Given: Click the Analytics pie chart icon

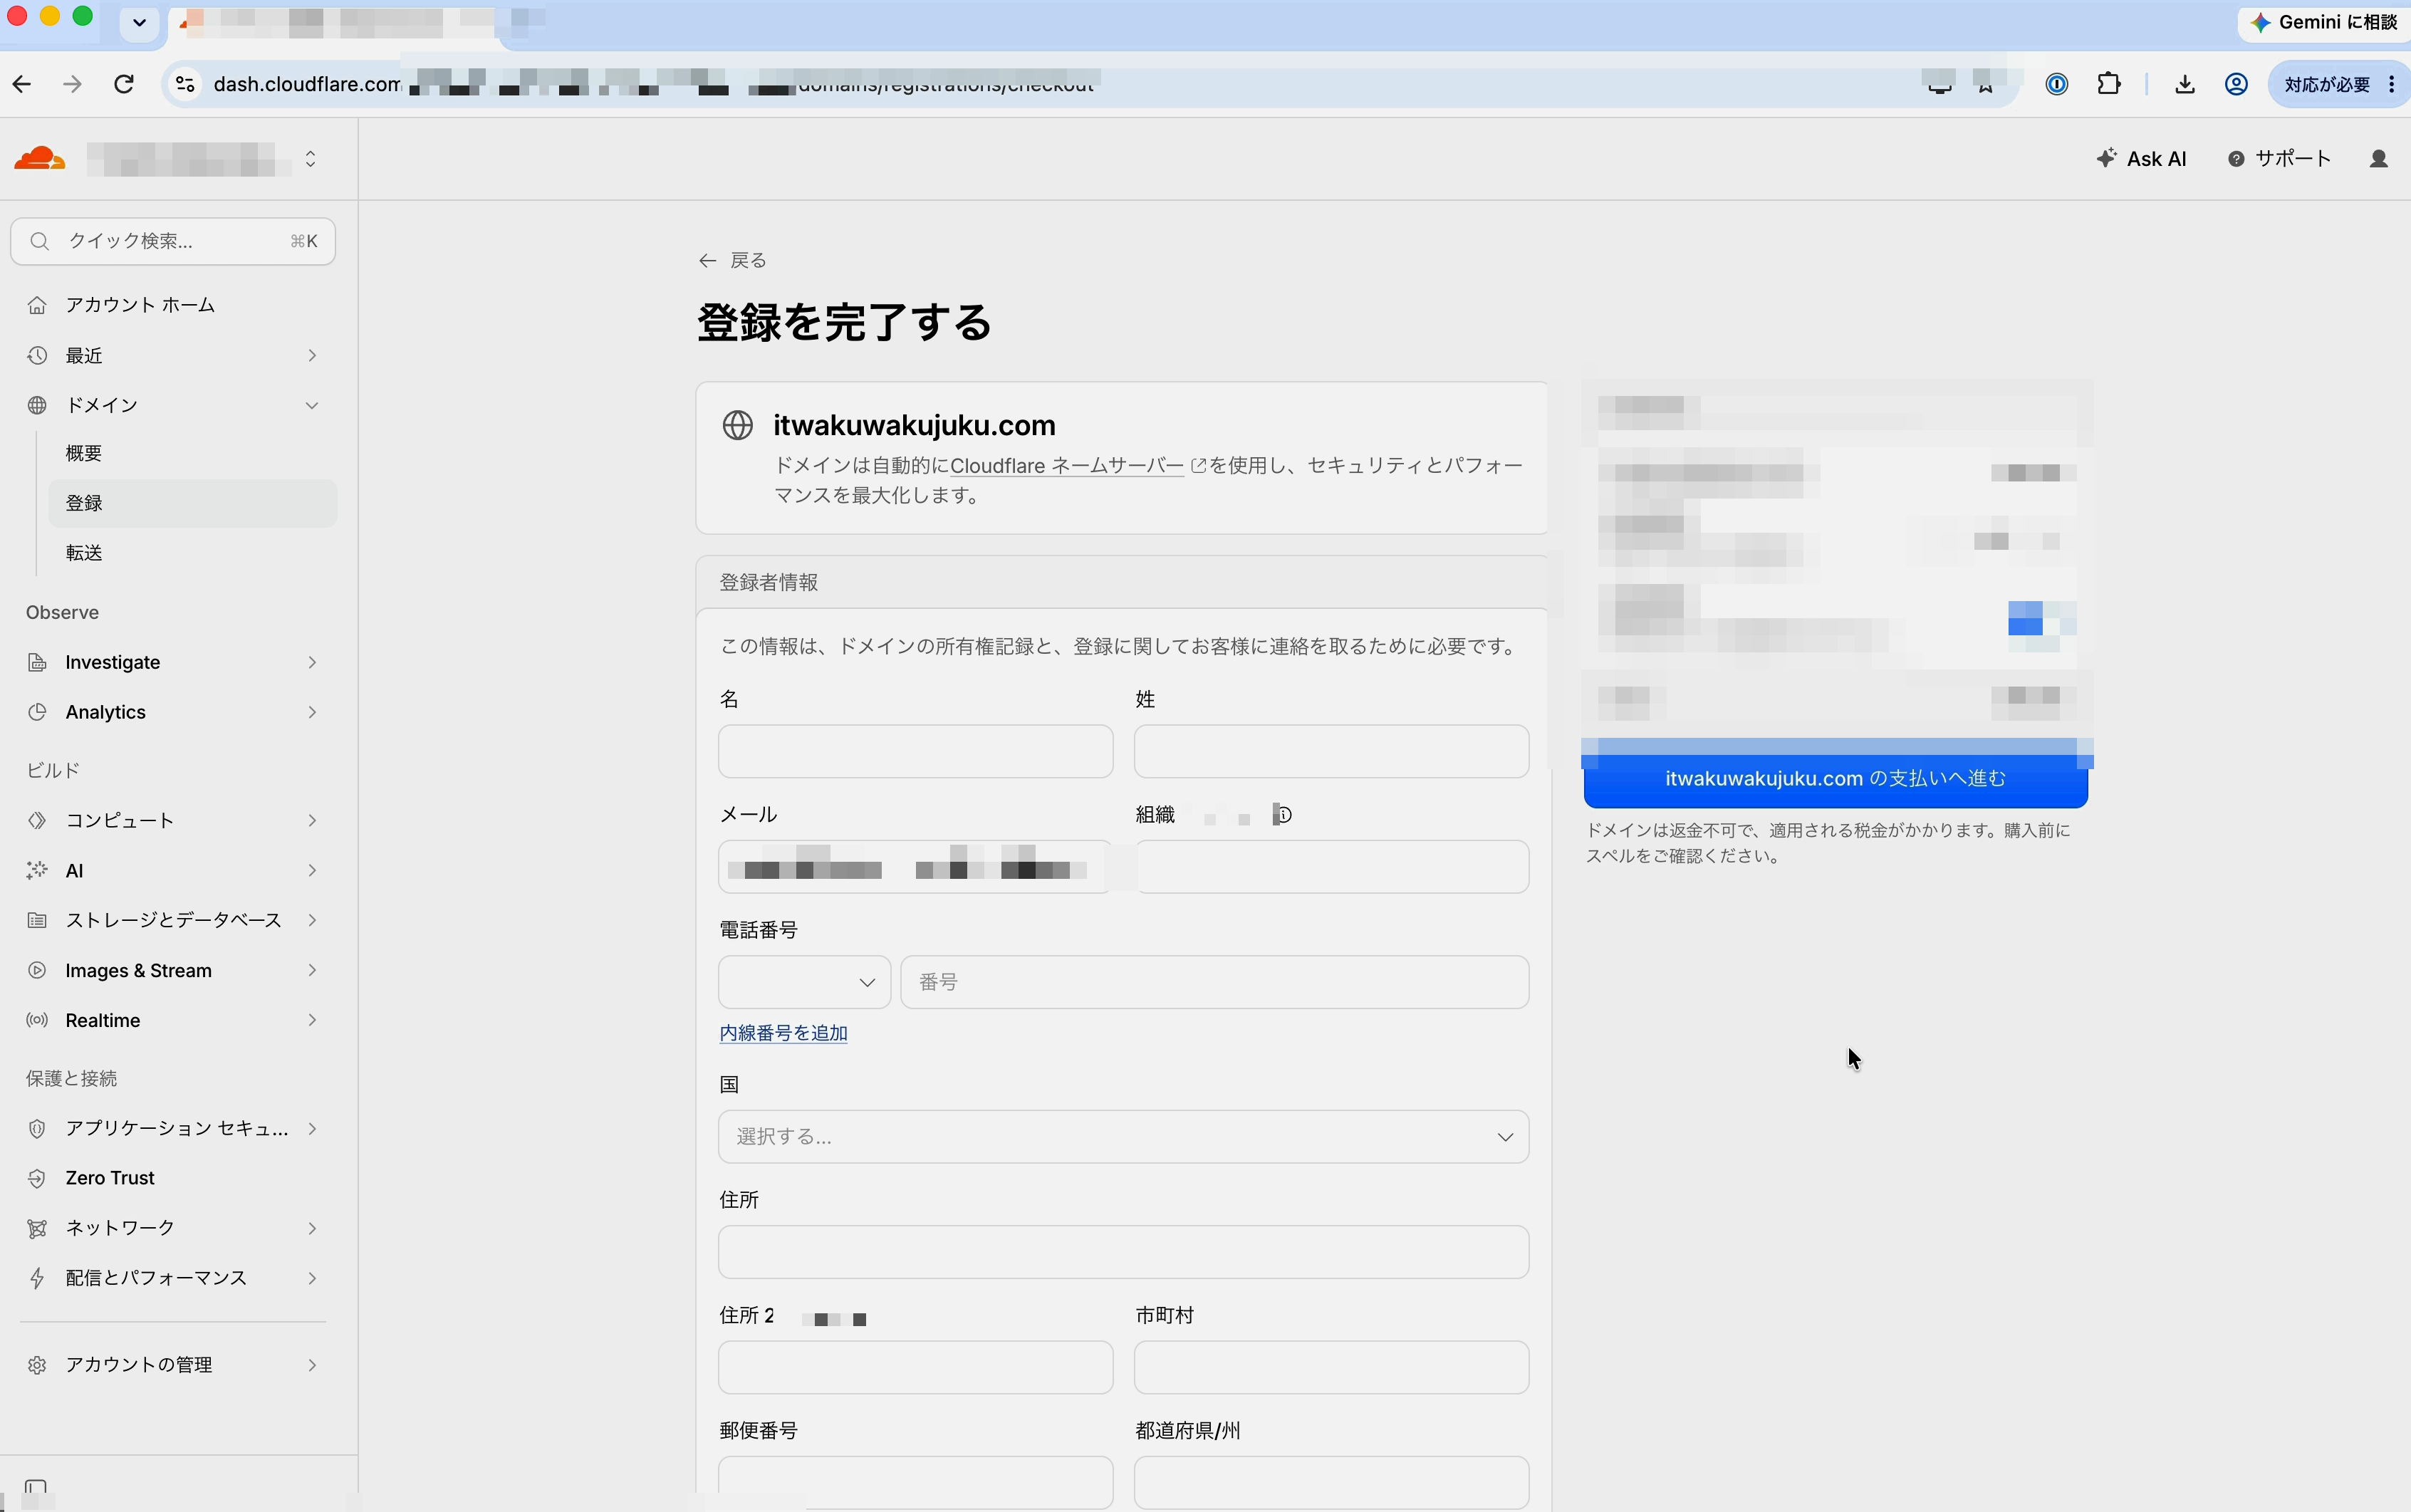Looking at the screenshot, I should [37, 712].
